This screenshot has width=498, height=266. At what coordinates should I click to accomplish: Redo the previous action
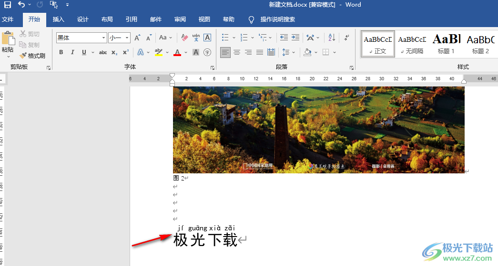point(40,4)
